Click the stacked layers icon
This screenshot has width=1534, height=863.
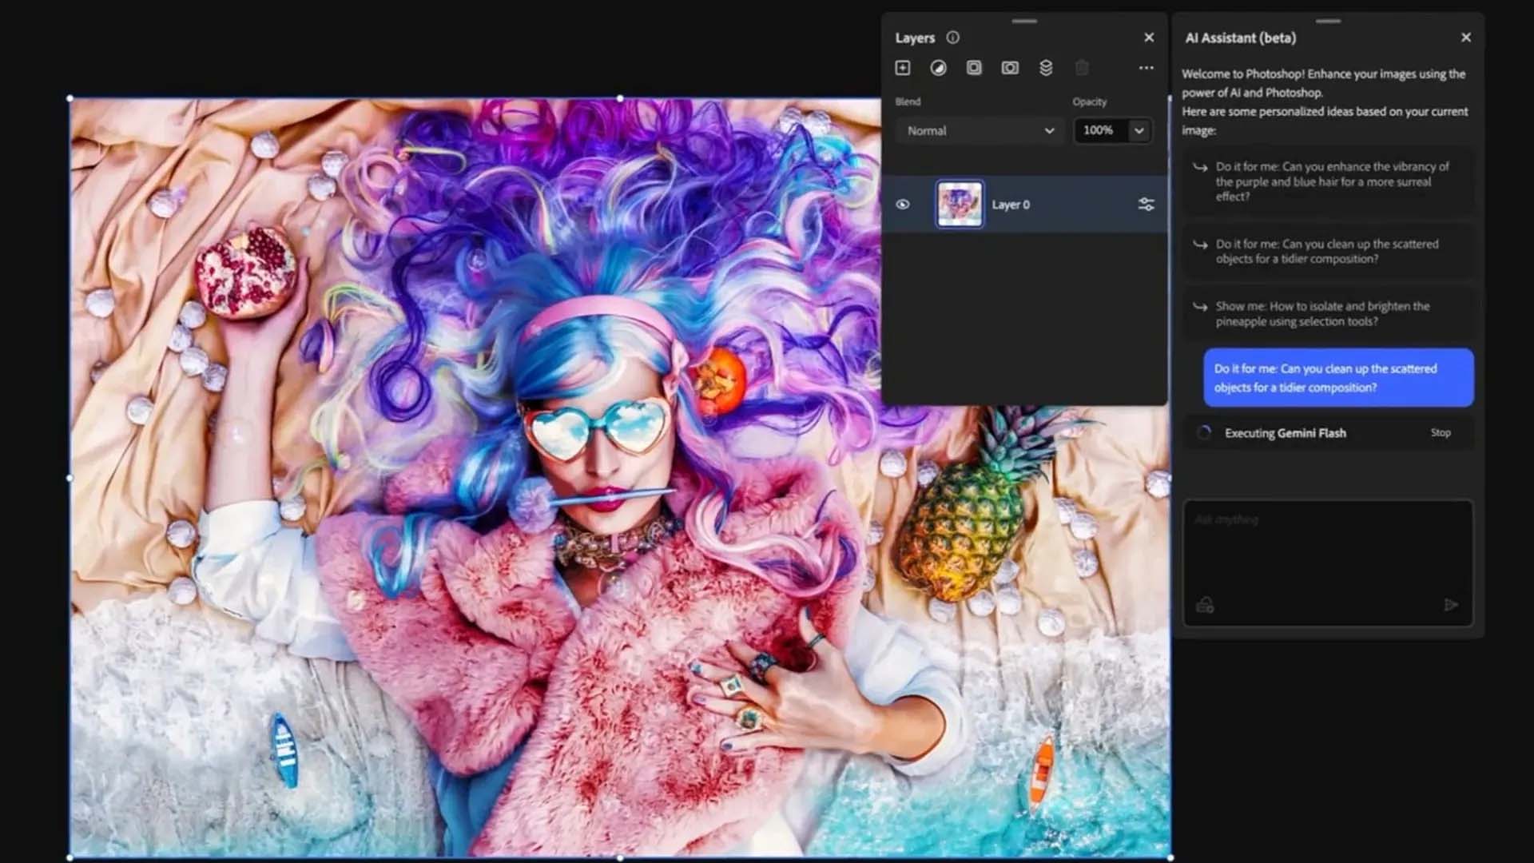pos(1046,68)
